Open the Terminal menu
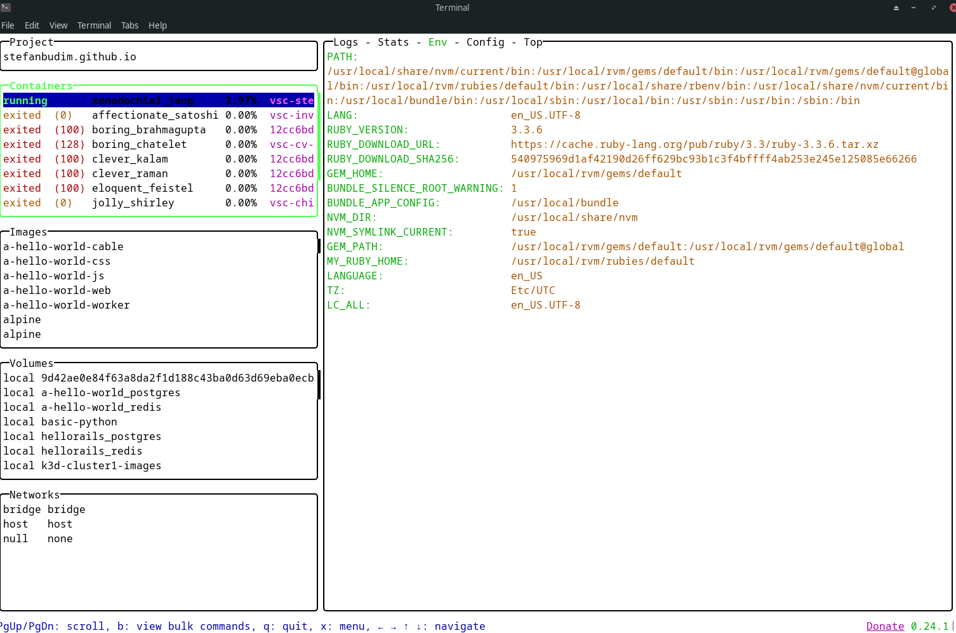This screenshot has height=633, width=956. pyautogui.click(x=94, y=25)
